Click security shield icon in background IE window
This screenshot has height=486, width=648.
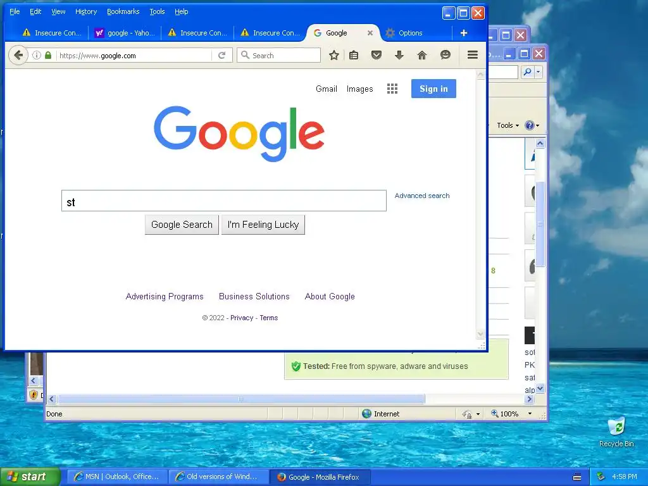click(34, 395)
